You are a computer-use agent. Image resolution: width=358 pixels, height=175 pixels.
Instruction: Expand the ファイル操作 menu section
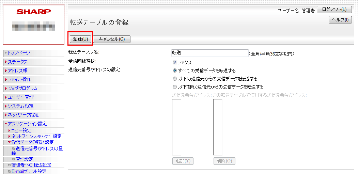[x=19, y=79]
